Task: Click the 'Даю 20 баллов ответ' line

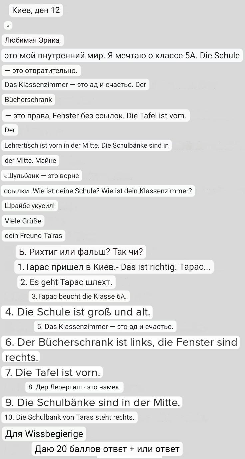Action: [107, 449]
